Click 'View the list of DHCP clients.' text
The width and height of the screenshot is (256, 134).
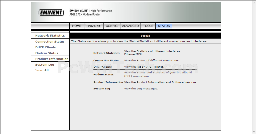tap(144, 67)
